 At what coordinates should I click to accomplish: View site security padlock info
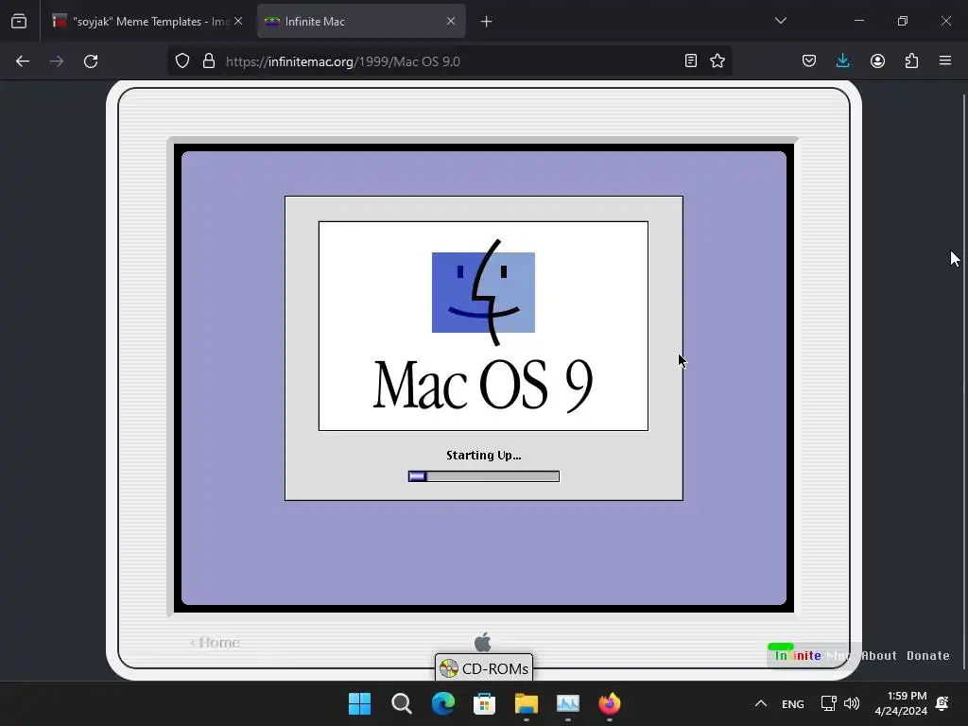click(209, 61)
